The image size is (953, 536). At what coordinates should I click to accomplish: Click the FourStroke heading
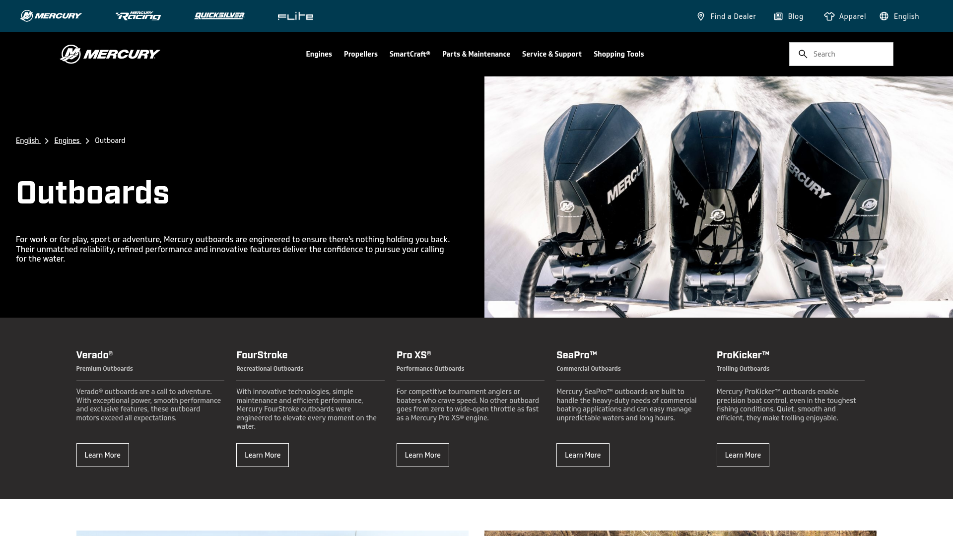(262, 355)
